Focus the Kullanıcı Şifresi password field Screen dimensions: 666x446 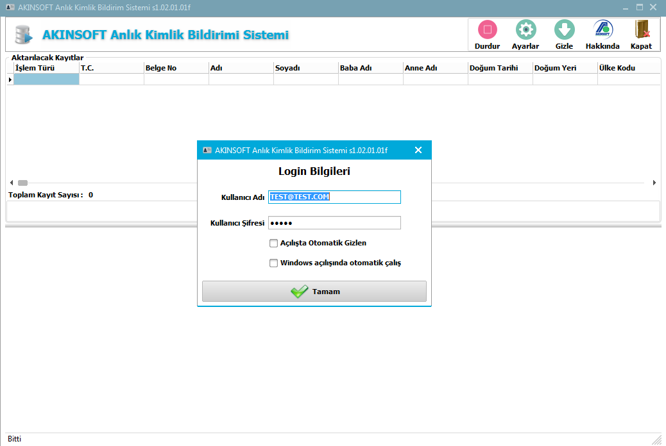tap(334, 223)
